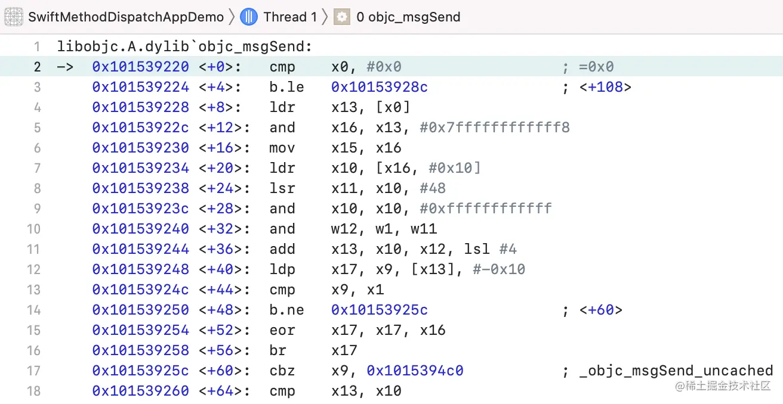Click address 0x101539258

(141, 350)
